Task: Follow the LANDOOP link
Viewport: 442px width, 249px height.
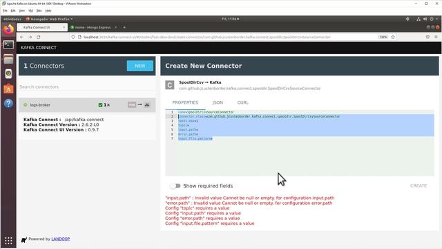Action: (x=60, y=239)
